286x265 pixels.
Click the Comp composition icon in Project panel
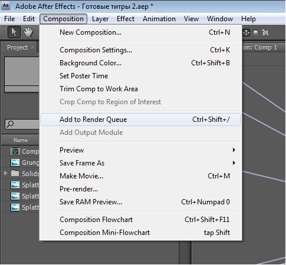(15, 151)
